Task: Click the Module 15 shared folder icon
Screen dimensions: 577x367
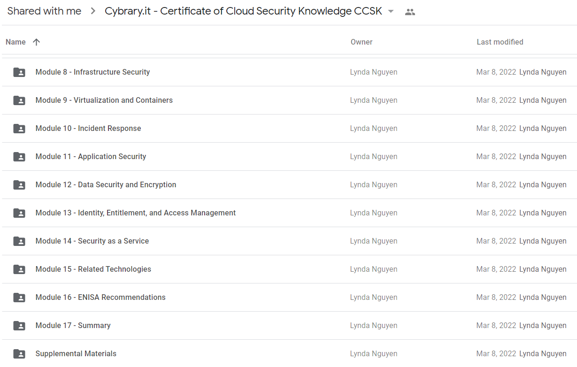Action: click(19, 269)
